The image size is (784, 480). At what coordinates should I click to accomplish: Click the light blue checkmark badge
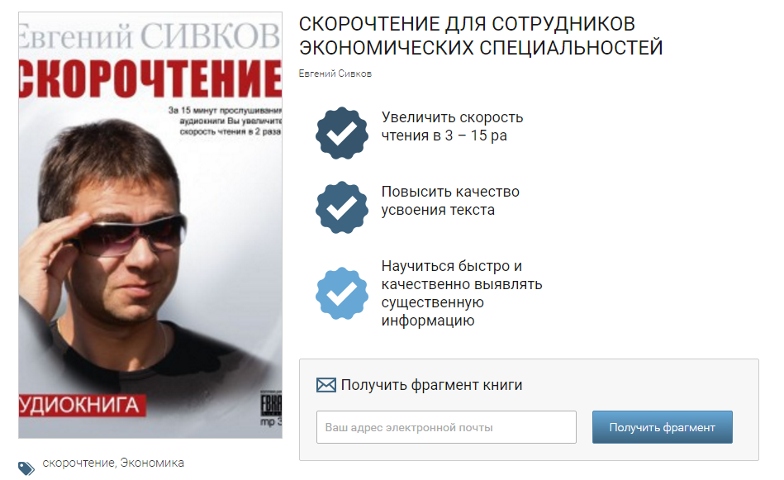[x=342, y=293]
